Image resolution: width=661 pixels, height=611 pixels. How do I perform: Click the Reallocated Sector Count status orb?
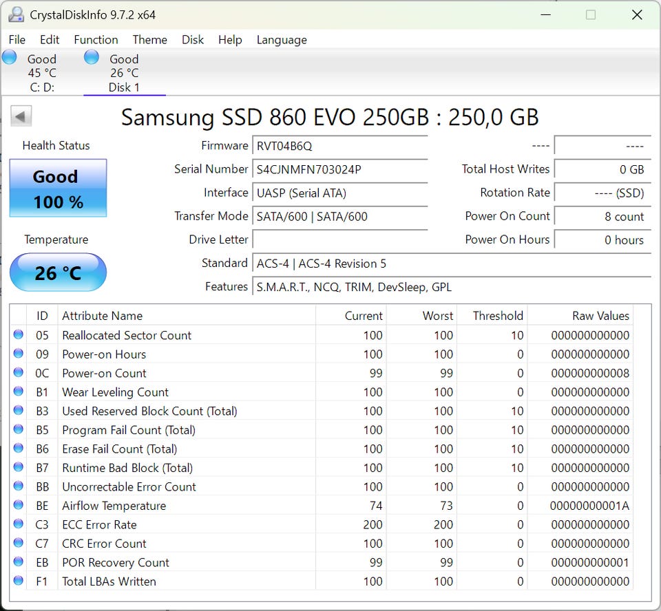pyautogui.click(x=19, y=335)
